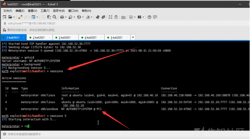Click the keyboard mapping icon
This screenshot has width=250, height=139.
pyautogui.click(x=123, y=17)
